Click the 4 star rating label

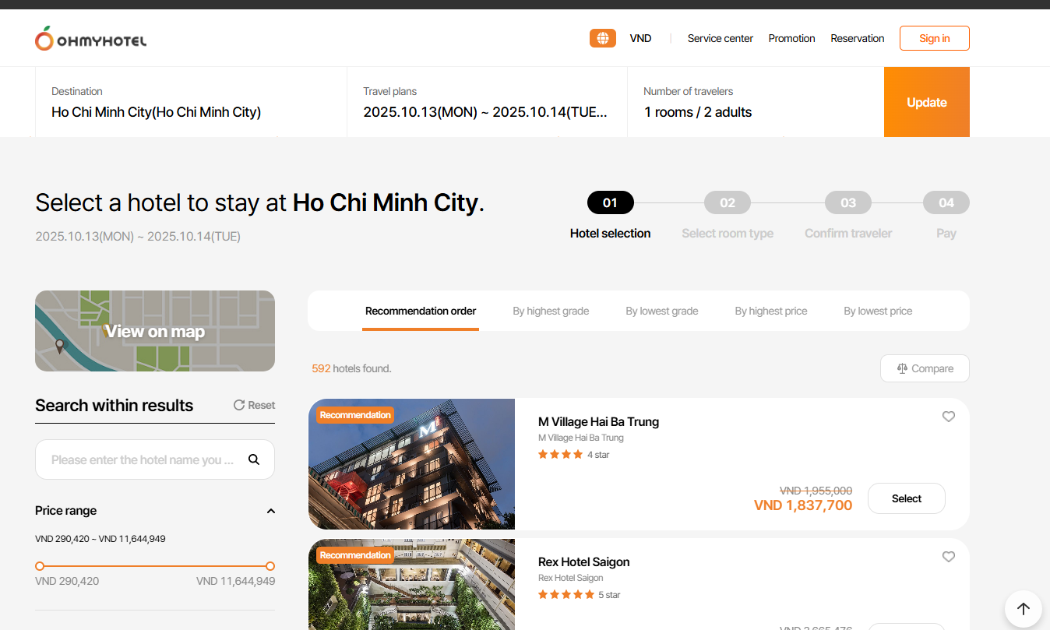click(598, 455)
